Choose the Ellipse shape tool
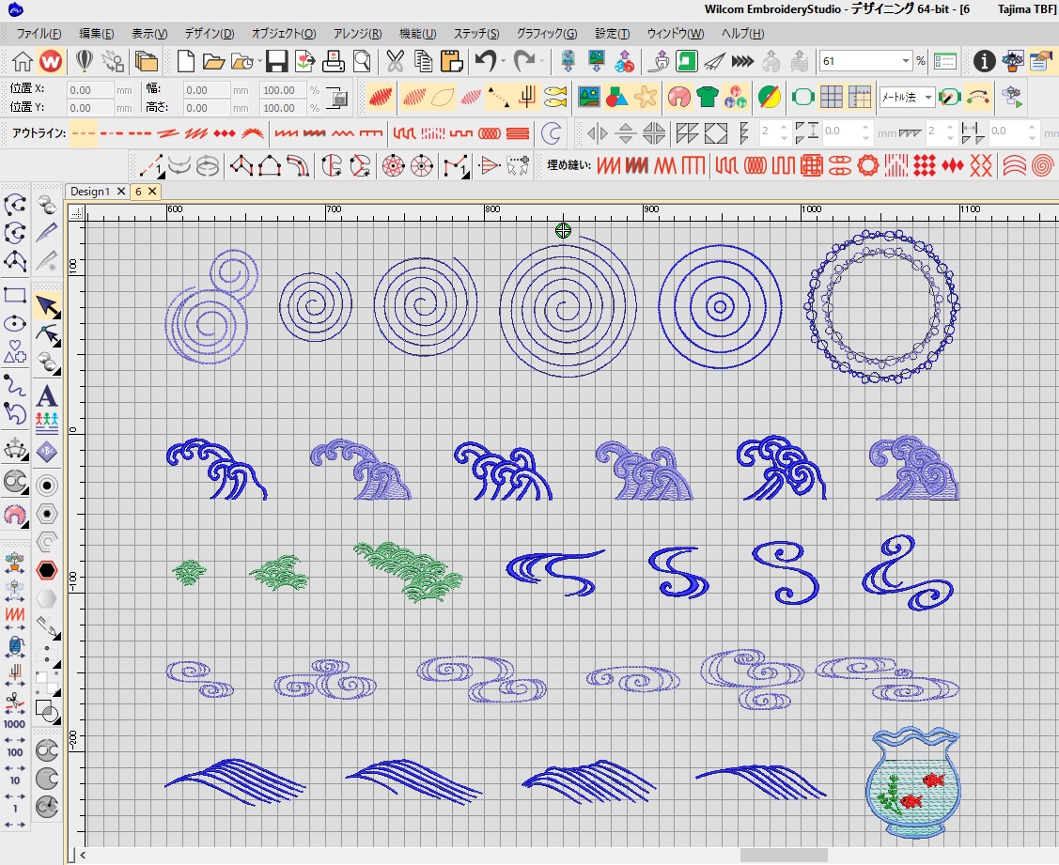The height and width of the screenshot is (865, 1059). 14,323
